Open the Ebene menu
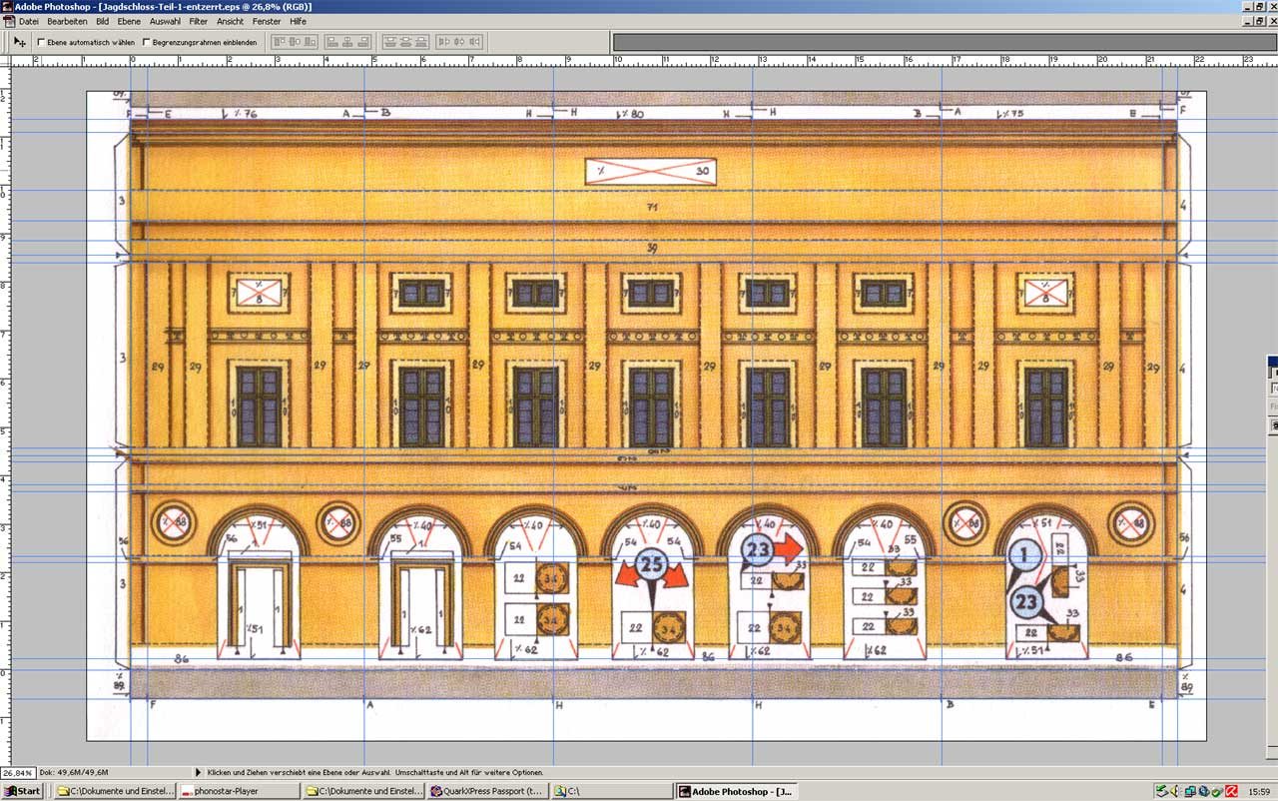 click(129, 21)
